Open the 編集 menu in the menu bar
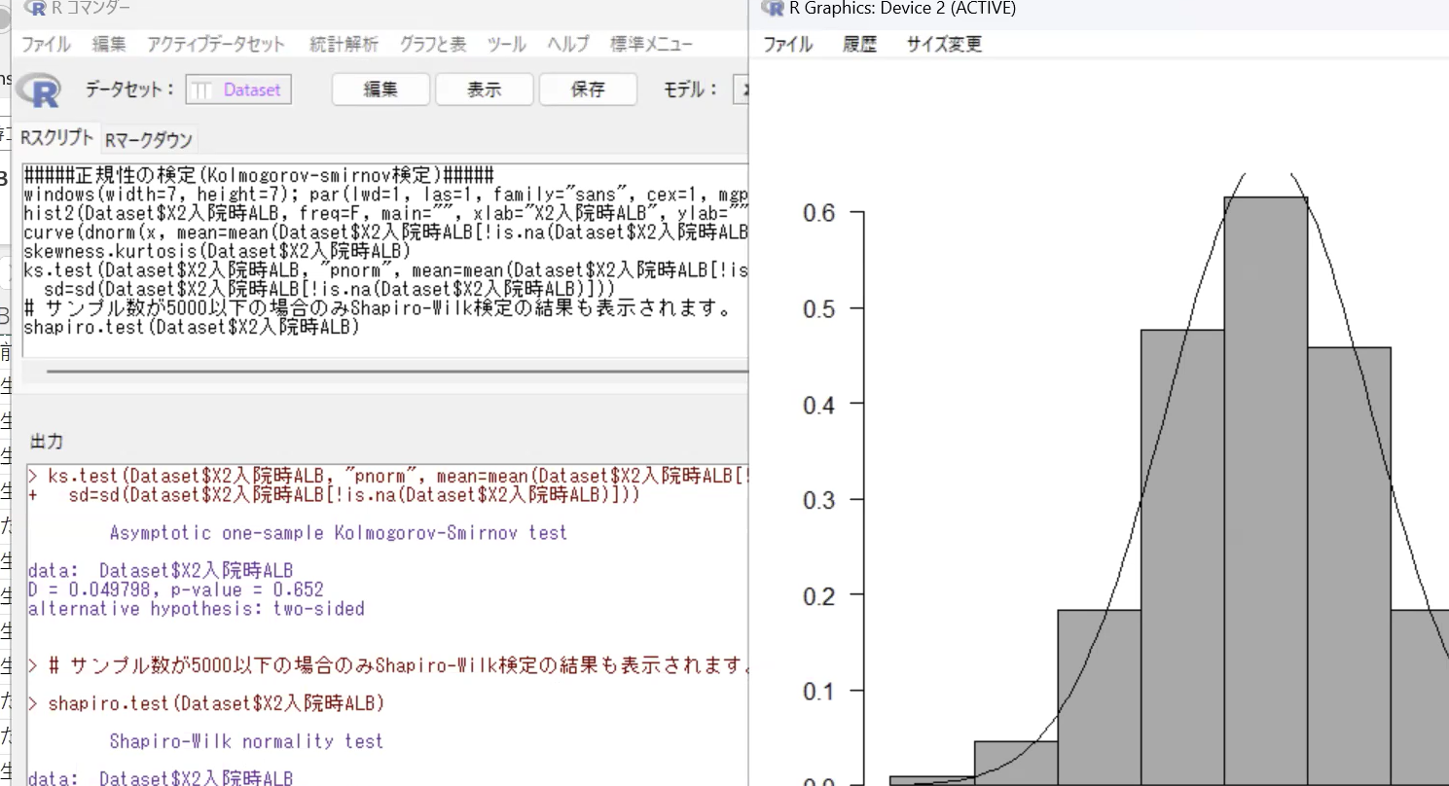Screen dimensions: 1449x786 [109, 45]
